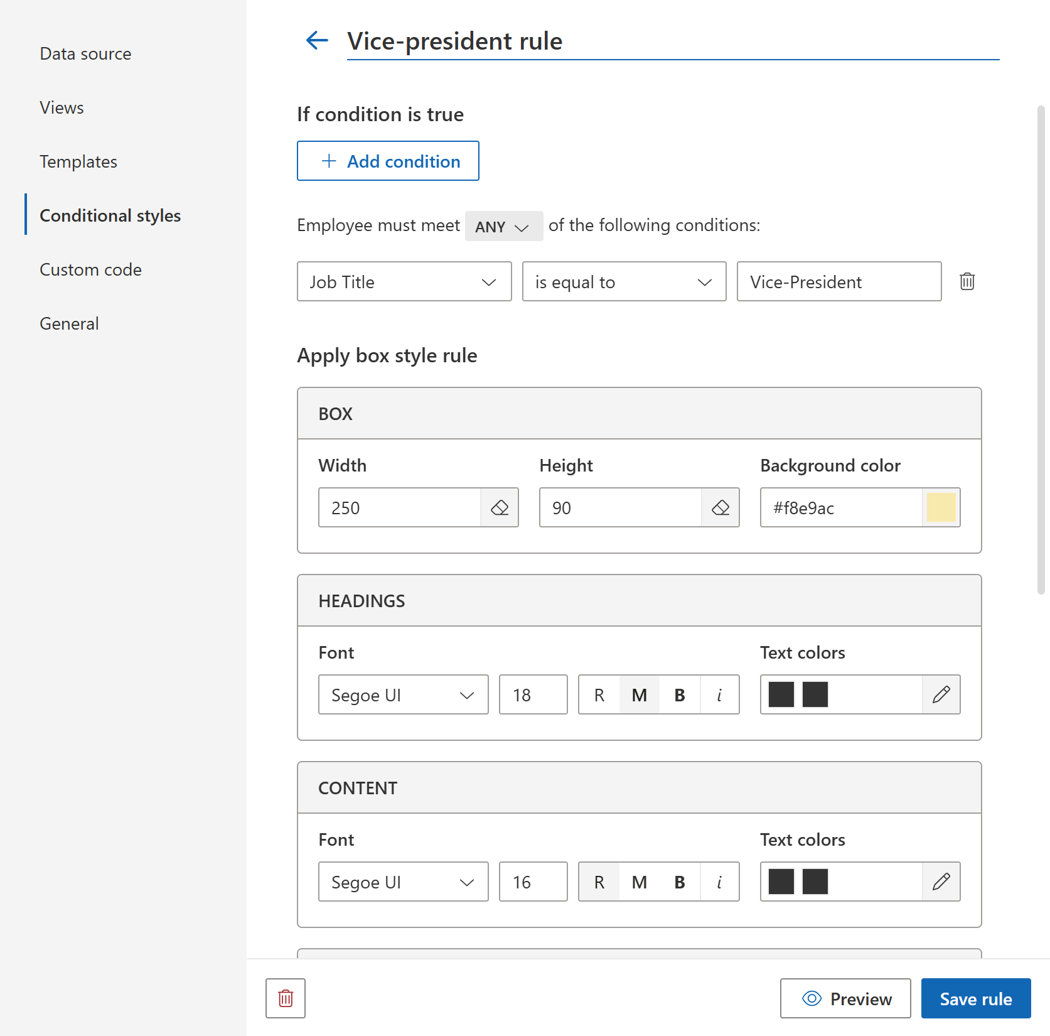This screenshot has height=1036, width=1050.
Task: Click the eye icon inside Preview button
Action: tap(812, 998)
